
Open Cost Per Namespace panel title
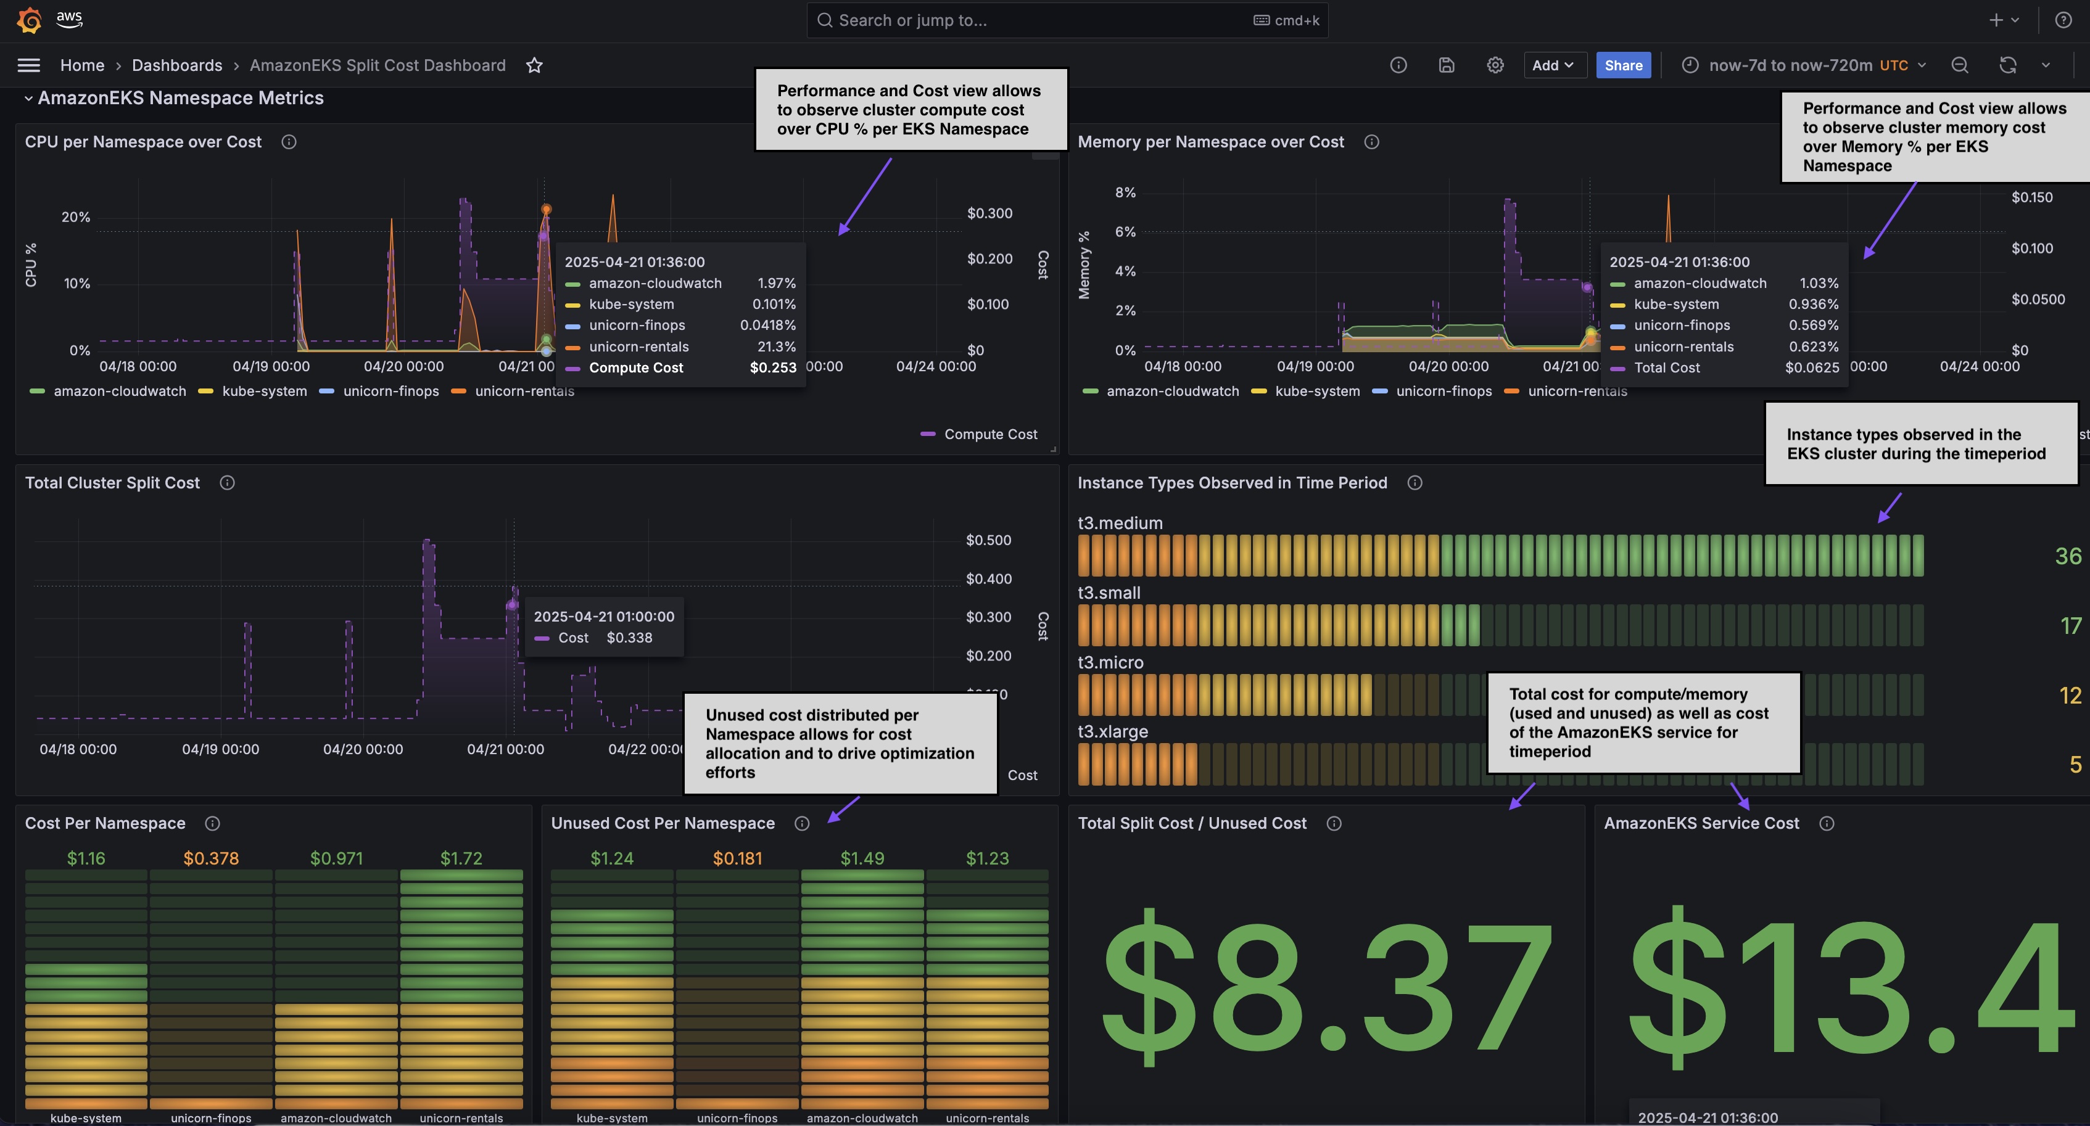[x=105, y=823]
